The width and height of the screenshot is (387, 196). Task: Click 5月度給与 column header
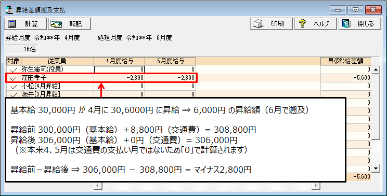click(170, 61)
